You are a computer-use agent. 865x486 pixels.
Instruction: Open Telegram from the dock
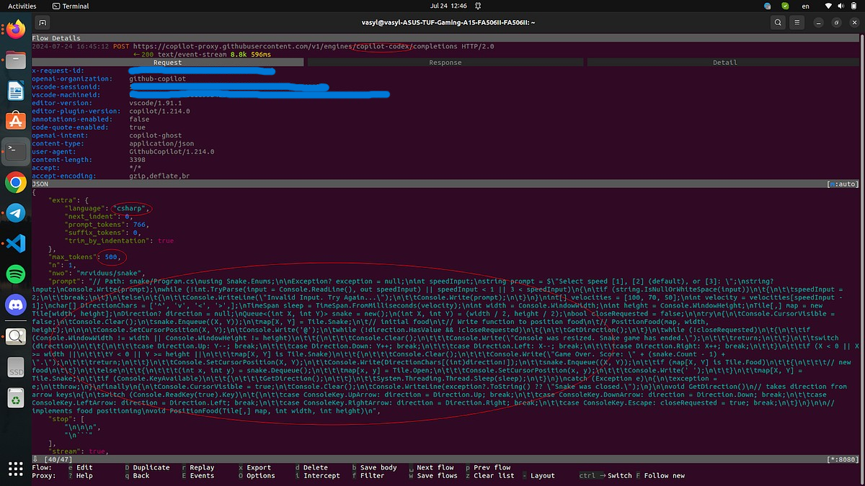(x=16, y=213)
